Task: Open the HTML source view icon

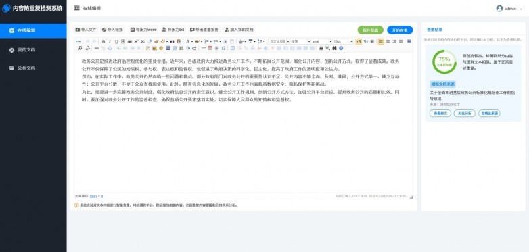Action: (78, 41)
